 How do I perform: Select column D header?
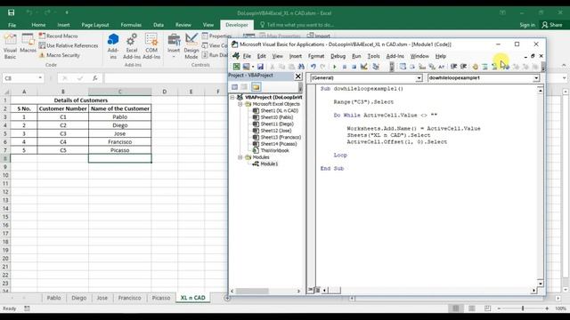point(164,92)
